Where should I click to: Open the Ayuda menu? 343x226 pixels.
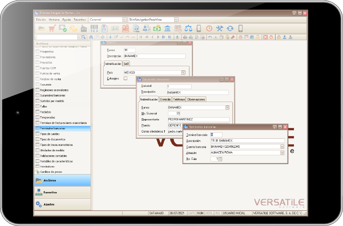click(x=67, y=20)
